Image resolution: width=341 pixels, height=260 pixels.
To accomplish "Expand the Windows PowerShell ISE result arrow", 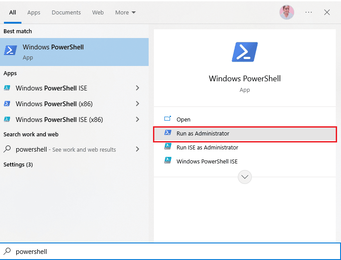I will [x=137, y=88].
